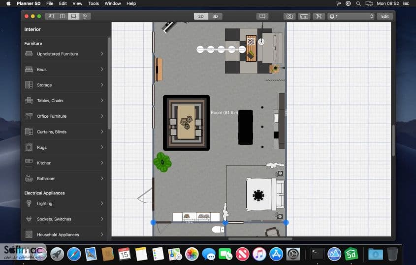Open the Planner 5D app menu

click(x=29, y=3)
